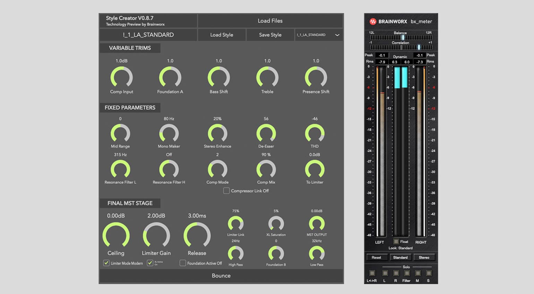534x294 pixels.
Task: Solo the L channel in bx_meter
Action: coord(385,273)
